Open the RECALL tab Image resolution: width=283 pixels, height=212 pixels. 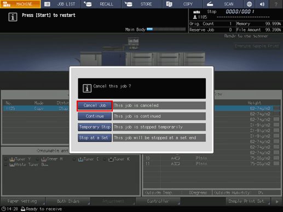(101, 4)
